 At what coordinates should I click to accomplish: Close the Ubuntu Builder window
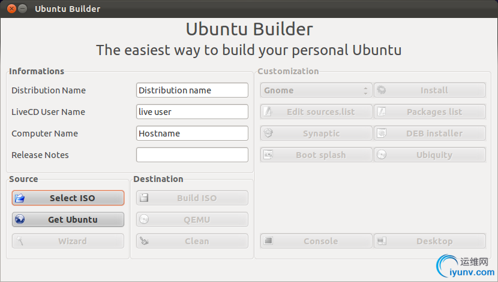pyautogui.click(x=11, y=8)
